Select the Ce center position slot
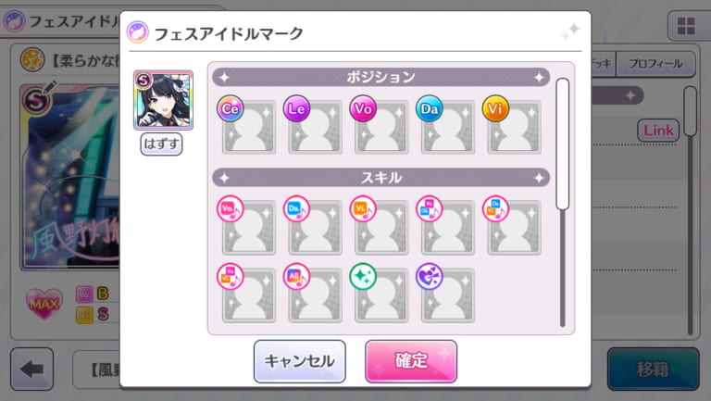Image resolution: width=711 pixels, height=401 pixels. (x=248, y=127)
